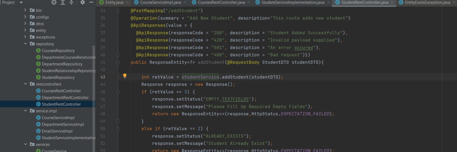Click the Expand All icon in Project toolbar

click(x=63, y=2)
